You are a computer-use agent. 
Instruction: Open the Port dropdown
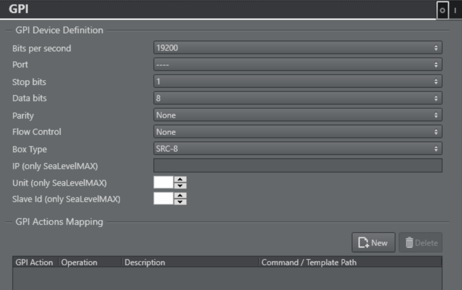[298, 65]
